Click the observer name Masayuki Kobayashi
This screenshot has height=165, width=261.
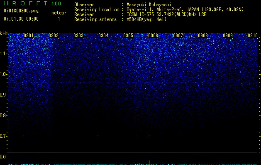click(149, 5)
